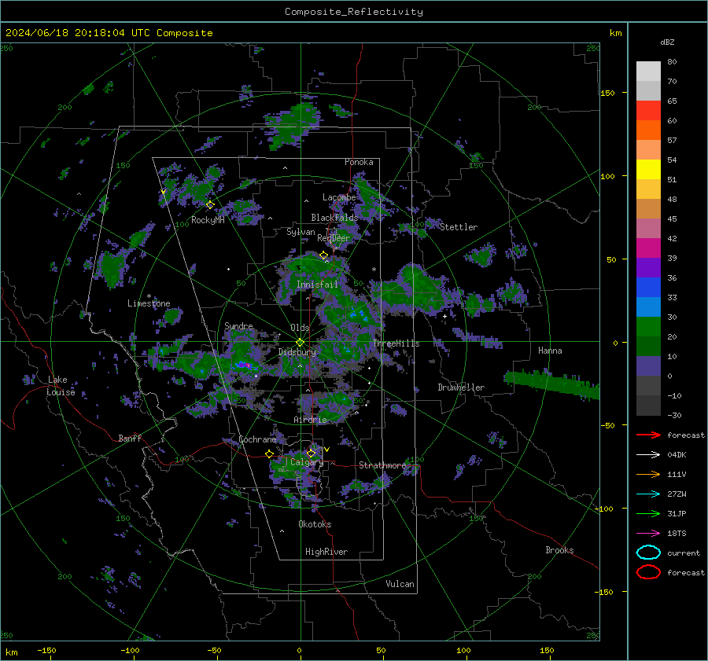
Task: Click the yellow diamond marker near Cochrane
Action: (270, 454)
